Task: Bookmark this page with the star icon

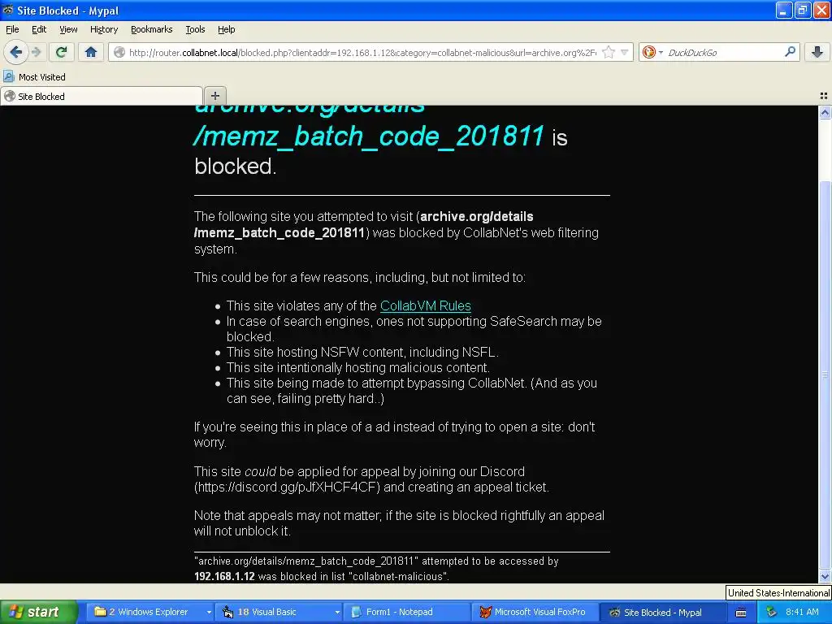Action: [x=609, y=52]
